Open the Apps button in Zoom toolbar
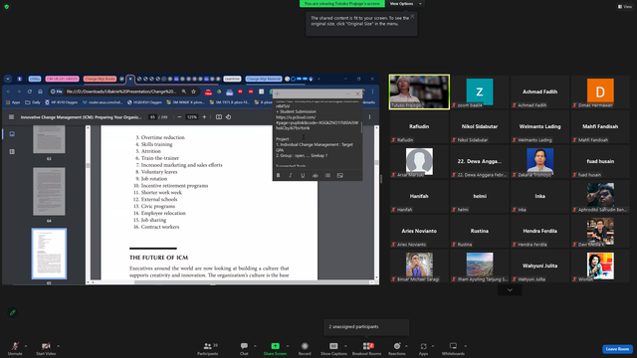Image resolution: width=637 pixels, height=358 pixels. 423,348
